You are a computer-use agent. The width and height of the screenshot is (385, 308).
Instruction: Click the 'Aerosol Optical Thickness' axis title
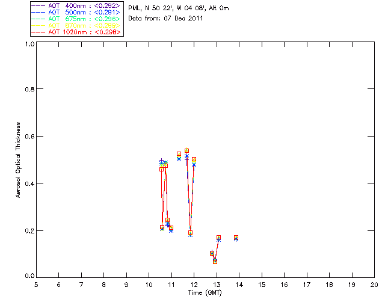(x=18, y=160)
